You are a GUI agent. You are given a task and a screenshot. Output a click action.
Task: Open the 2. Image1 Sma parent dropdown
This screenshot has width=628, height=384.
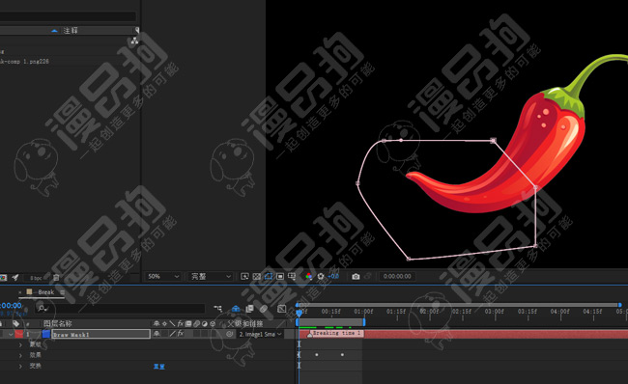click(x=260, y=334)
